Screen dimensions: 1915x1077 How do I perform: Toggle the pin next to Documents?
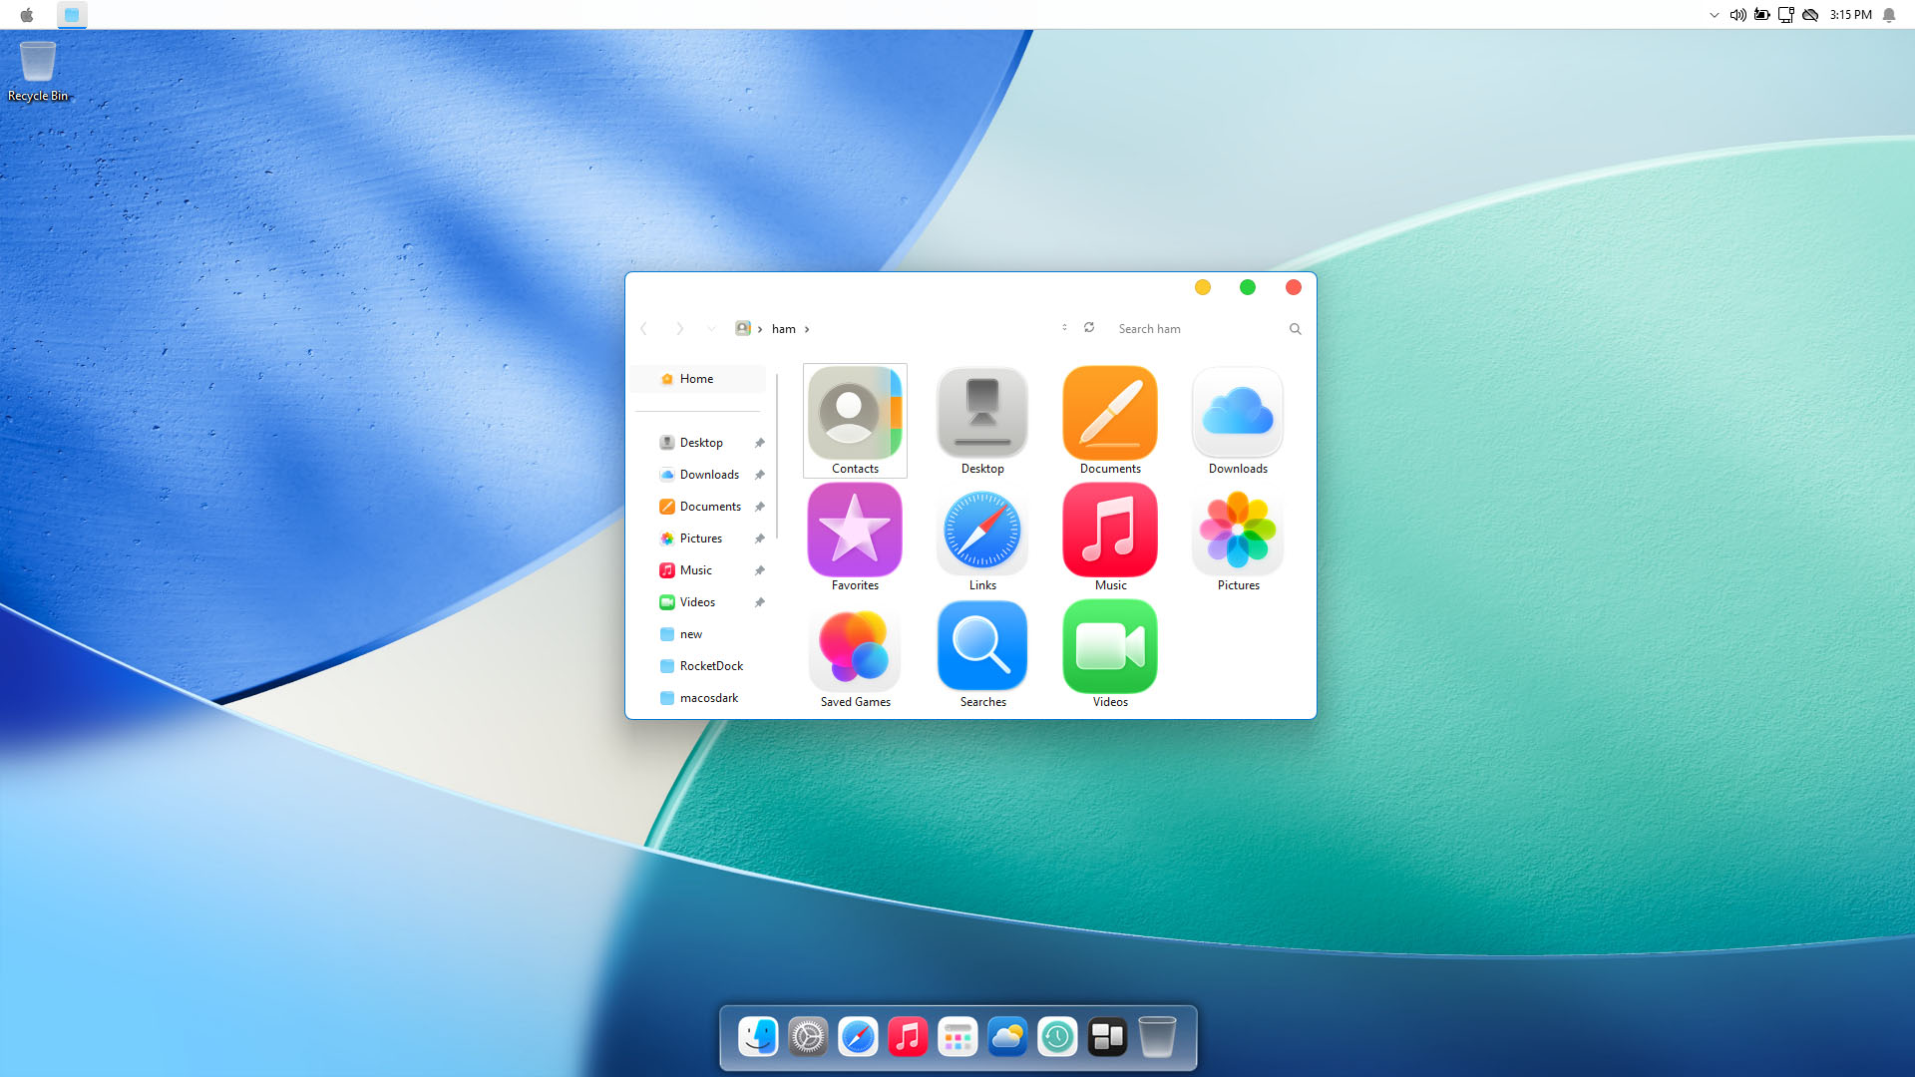pos(760,507)
